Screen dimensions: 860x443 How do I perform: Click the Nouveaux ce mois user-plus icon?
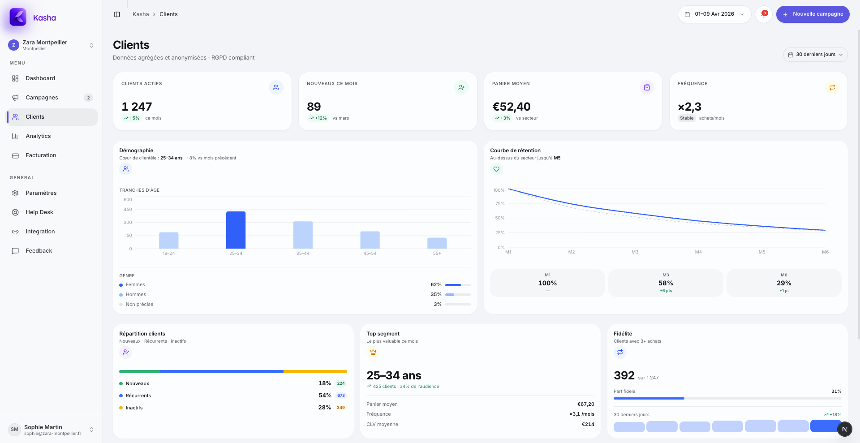coord(461,87)
